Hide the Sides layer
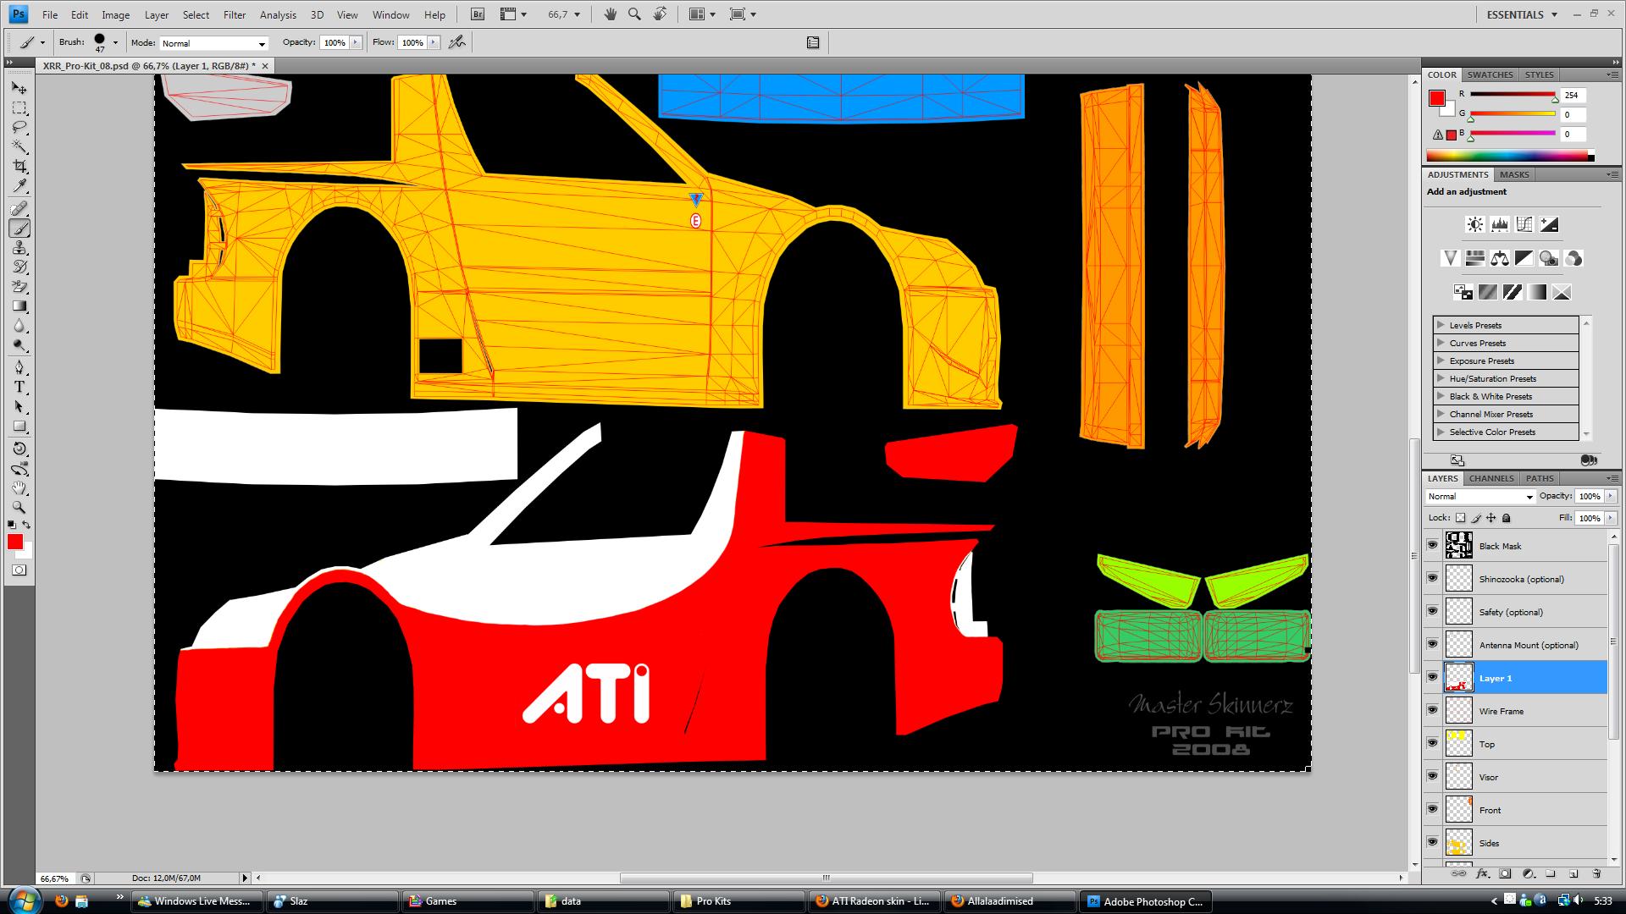 pyautogui.click(x=1432, y=843)
